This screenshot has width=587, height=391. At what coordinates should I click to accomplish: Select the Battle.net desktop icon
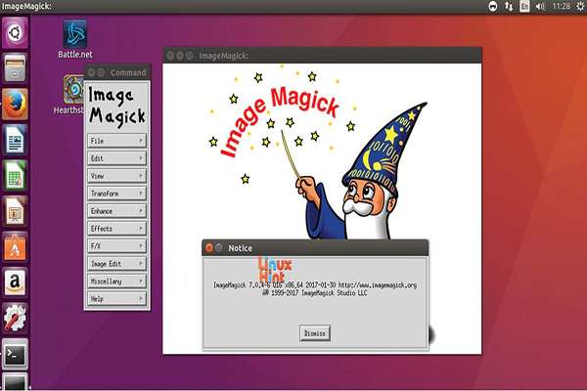pos(75,39)
